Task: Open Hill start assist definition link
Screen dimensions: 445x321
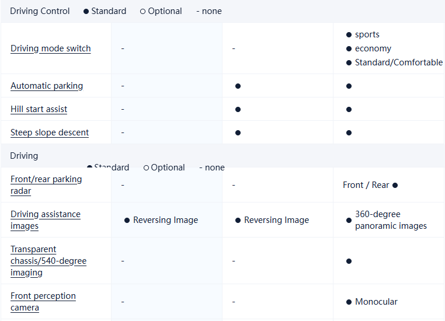Action: 39,109
